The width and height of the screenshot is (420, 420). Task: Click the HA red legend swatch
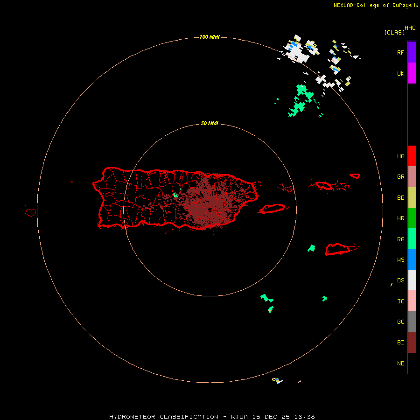412,156
